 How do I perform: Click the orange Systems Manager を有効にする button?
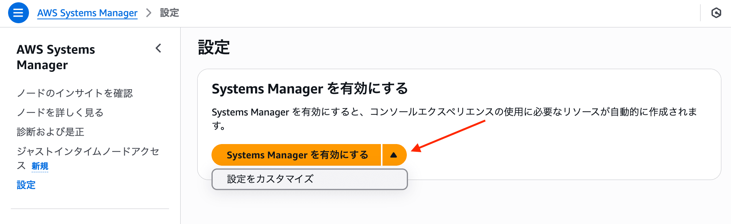coord(296,155)
